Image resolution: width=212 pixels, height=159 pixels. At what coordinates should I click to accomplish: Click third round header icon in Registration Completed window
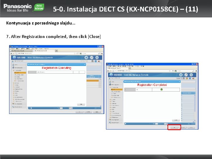[x=191, y=75]
